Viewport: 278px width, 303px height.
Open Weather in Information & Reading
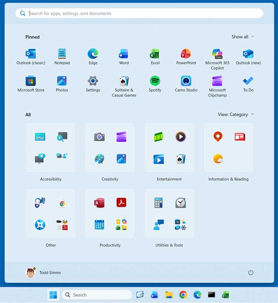(218, 159)
